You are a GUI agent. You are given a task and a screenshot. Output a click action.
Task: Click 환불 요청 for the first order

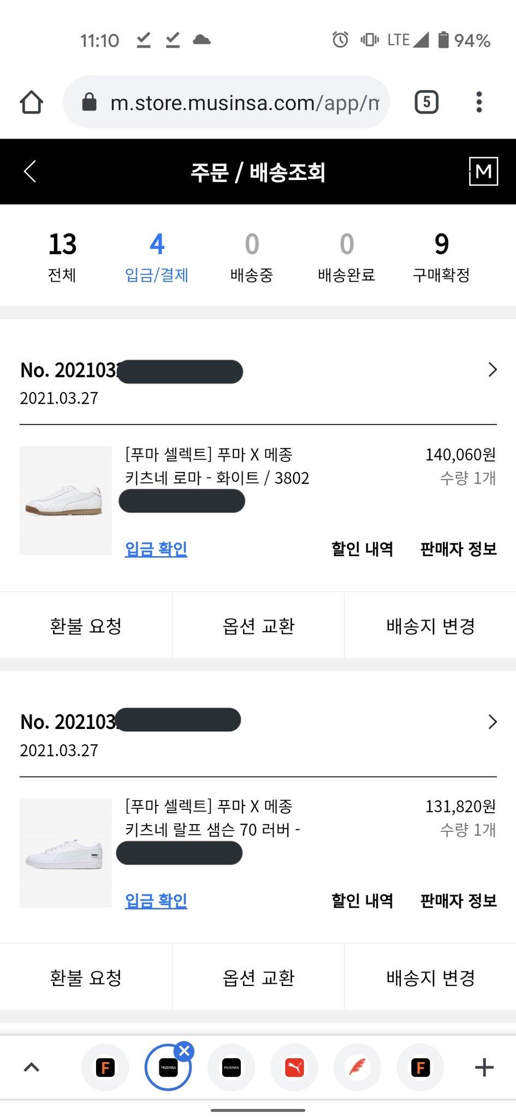(86, 626)
